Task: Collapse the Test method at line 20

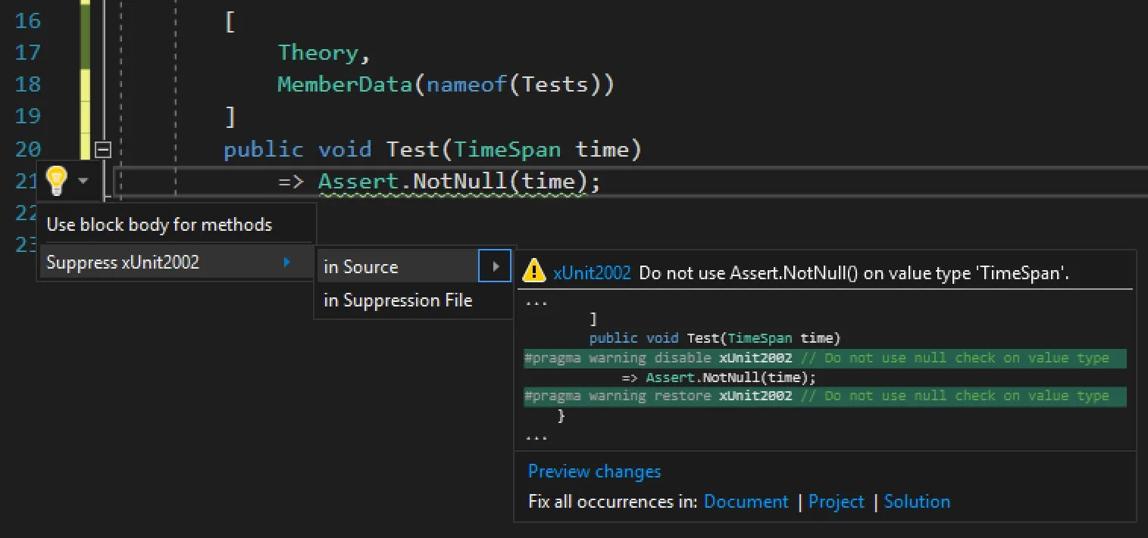Action: [x=102, y=150]
